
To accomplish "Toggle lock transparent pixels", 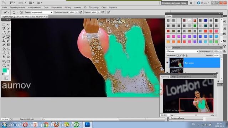I will point(177,55).
